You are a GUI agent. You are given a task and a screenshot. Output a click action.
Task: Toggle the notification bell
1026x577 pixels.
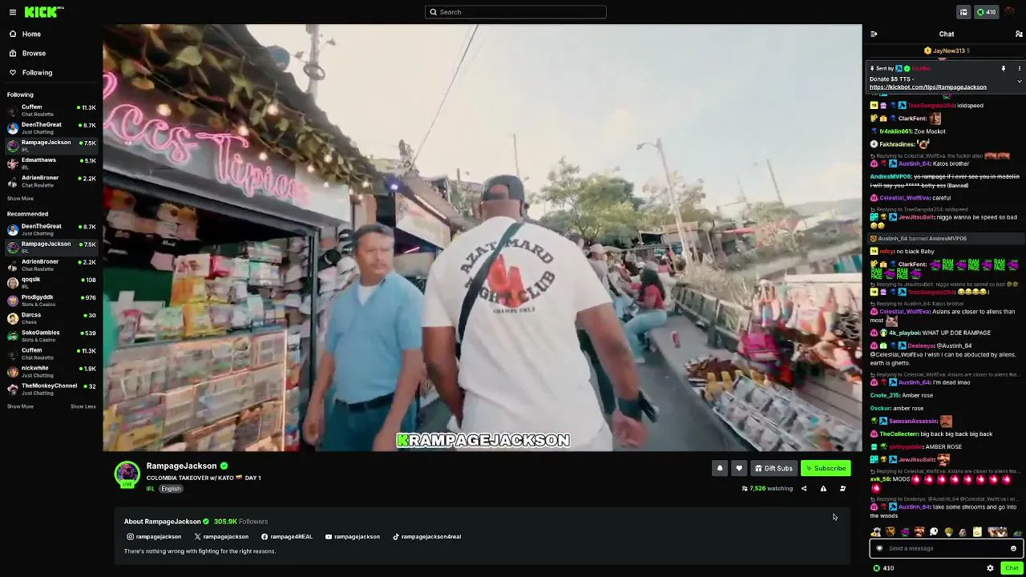point(720,468)
